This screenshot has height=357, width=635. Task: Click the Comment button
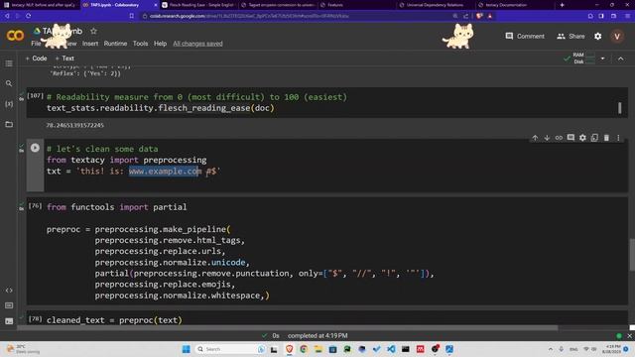point(525,36)
